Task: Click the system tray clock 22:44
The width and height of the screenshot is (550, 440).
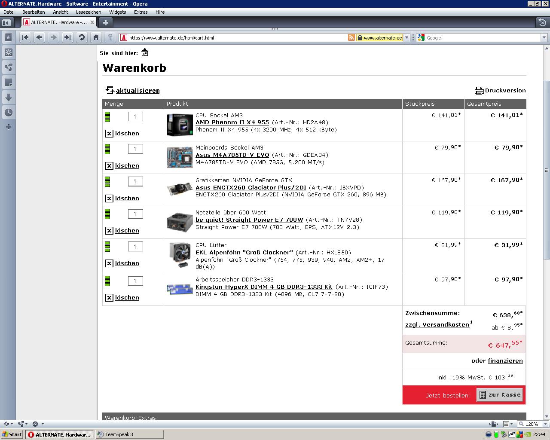Action: (x=539, y=434)
